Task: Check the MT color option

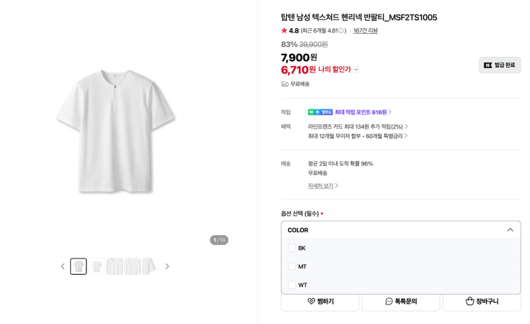Action: [292, 266]
